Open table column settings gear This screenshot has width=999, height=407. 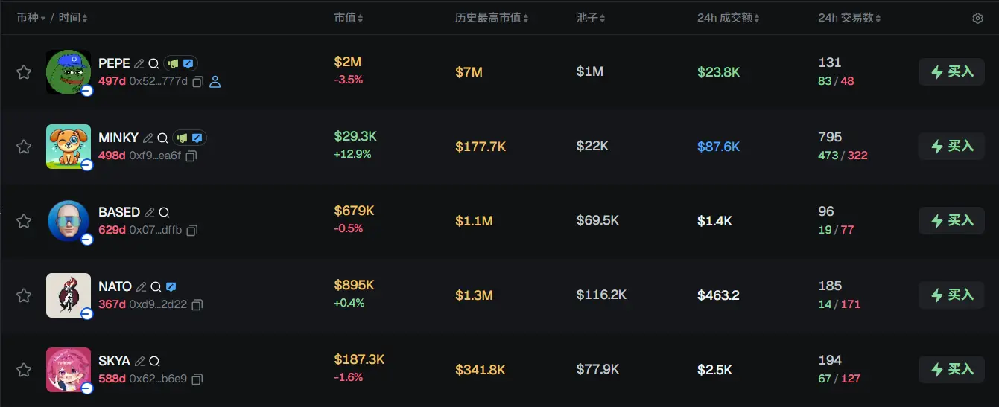(x=977, y=18)
